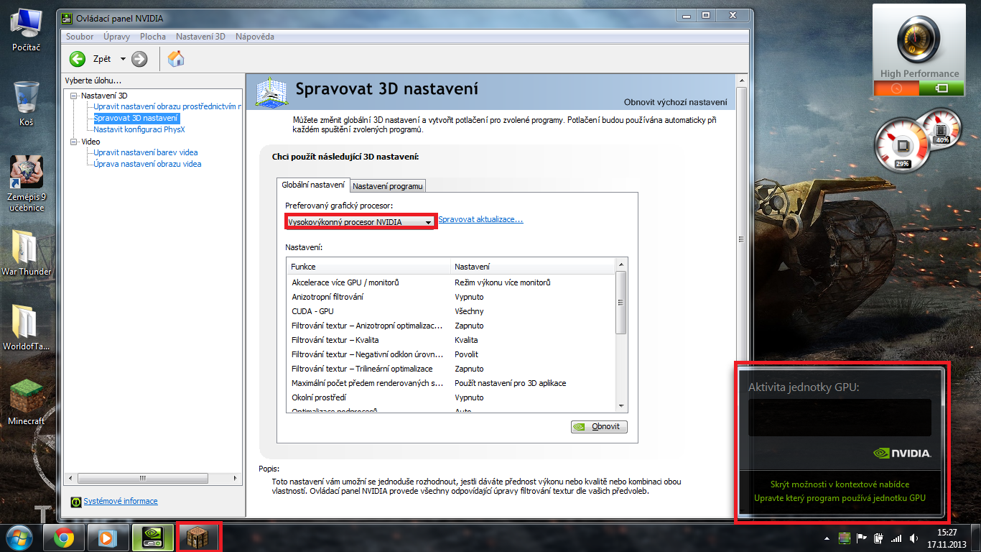The width and height of the screenshot is (981, 552).
Task: Click the Nastavení column header
Action: (534, 267)
